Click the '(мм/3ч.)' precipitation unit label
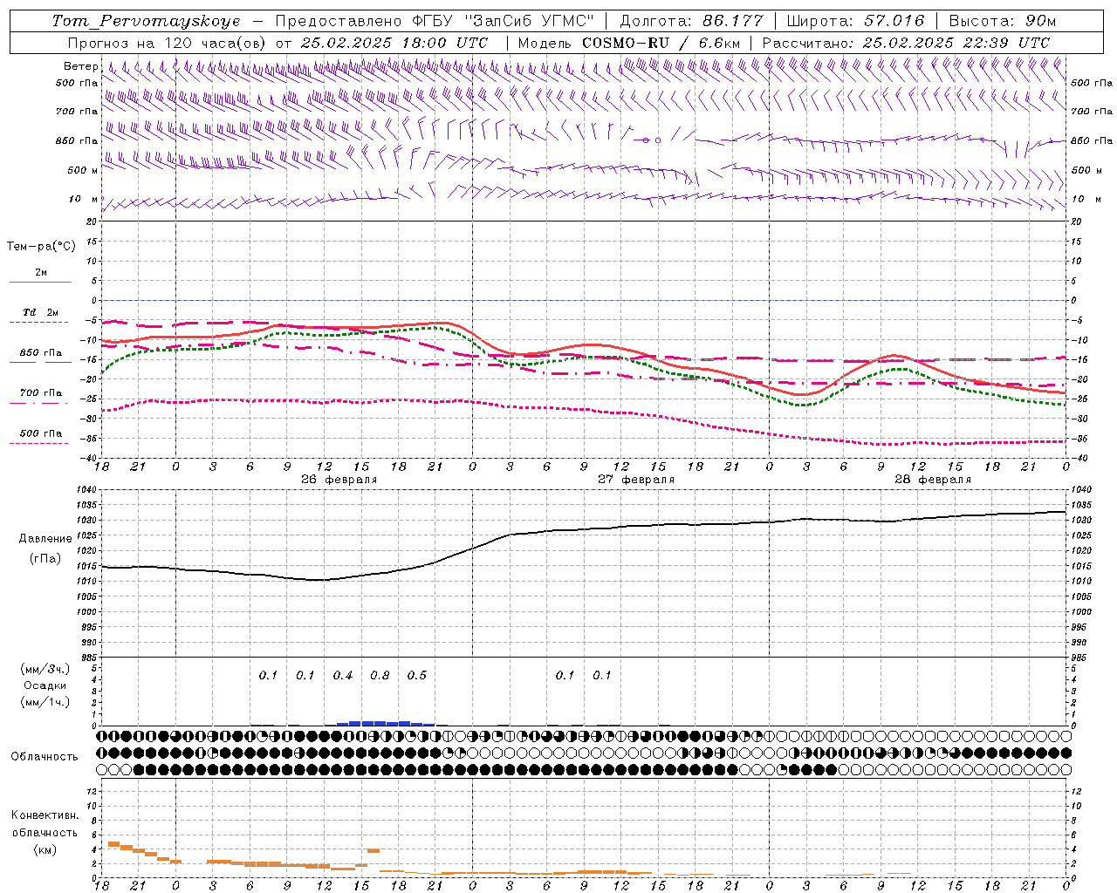1117x893 pixels. [45, 670]
